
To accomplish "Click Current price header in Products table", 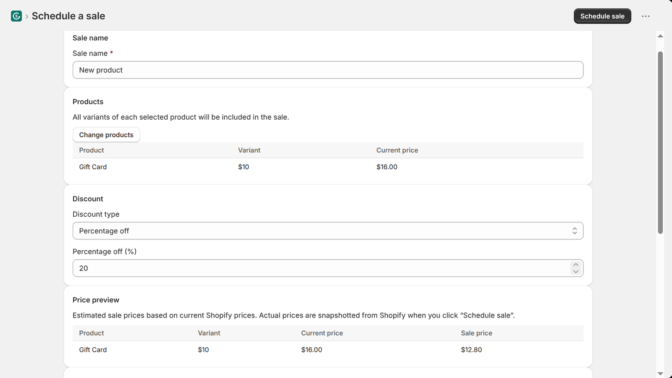I will (397, 150).
